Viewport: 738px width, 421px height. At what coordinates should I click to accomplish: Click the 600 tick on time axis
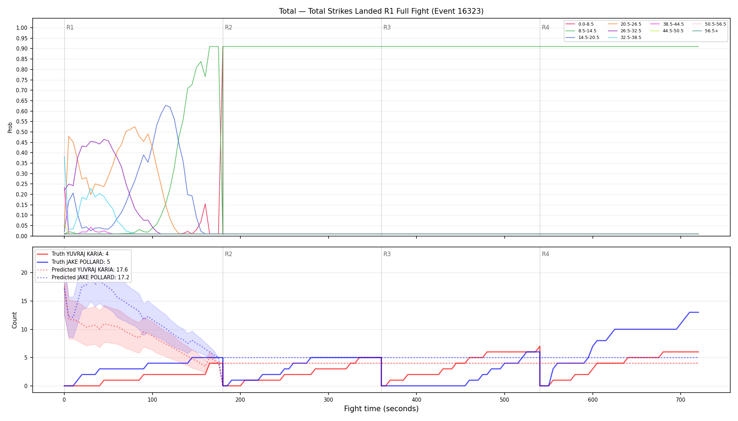tap(593, 400)
